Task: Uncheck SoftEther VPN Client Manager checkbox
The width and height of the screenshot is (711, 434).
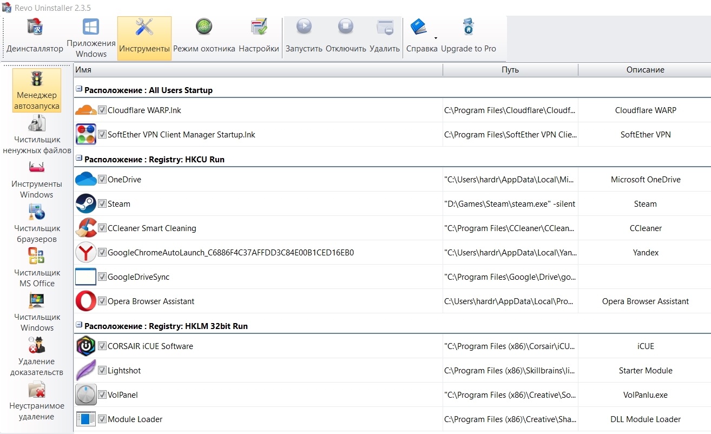Action: (x=102, y=134)
